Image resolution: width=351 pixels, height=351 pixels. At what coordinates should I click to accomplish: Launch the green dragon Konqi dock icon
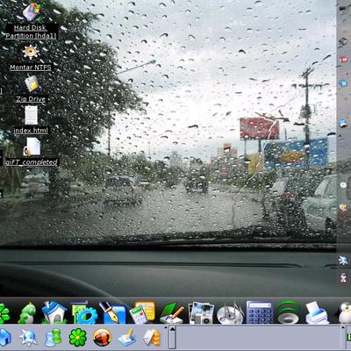(27, 312)
